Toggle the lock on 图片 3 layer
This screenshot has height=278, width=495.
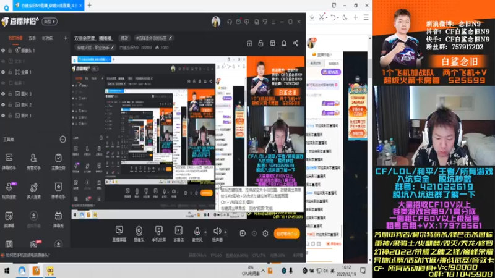pos(10,94)
